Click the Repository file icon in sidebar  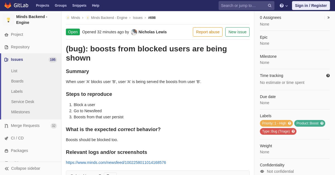click(6, 47)
